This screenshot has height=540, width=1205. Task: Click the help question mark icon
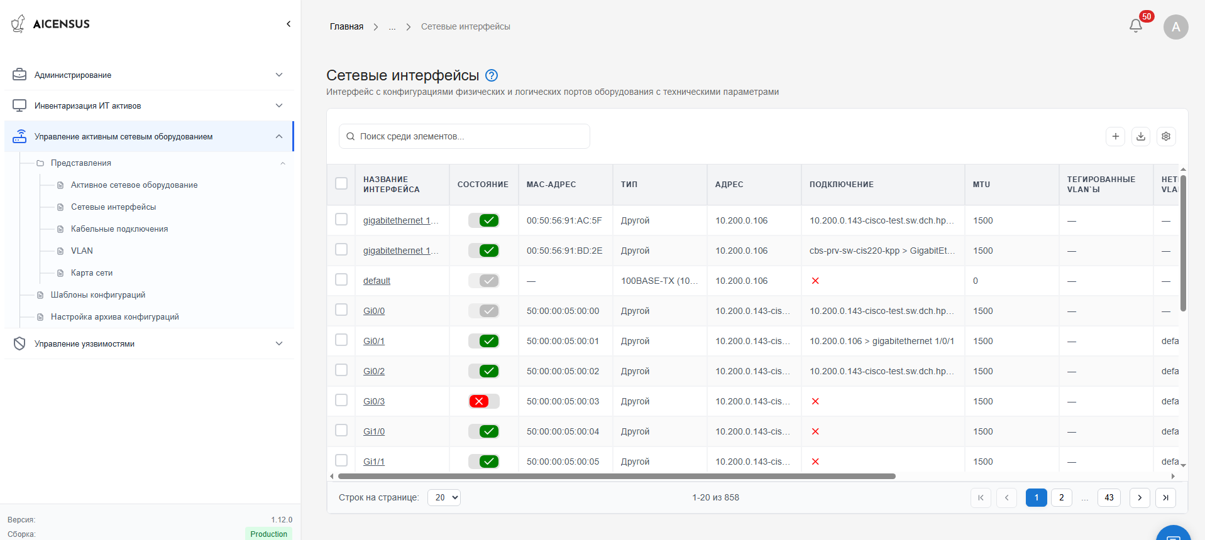coord(492,75)
